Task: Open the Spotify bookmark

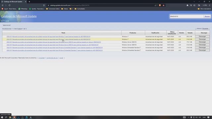Action: click(x=37, y=9)
